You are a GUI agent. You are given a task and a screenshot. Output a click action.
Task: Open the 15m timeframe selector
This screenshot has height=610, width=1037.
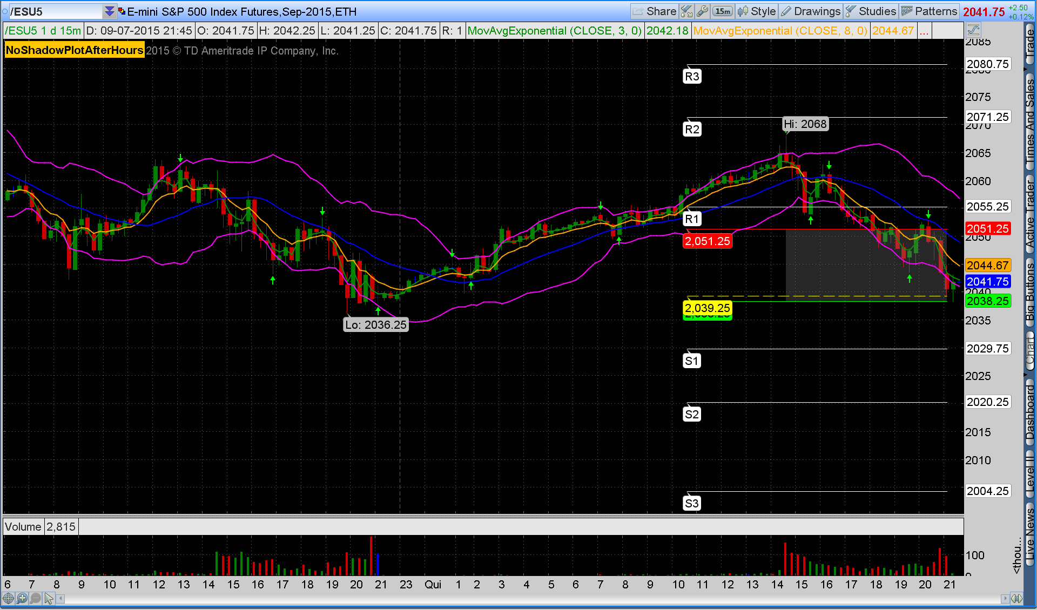722,11
